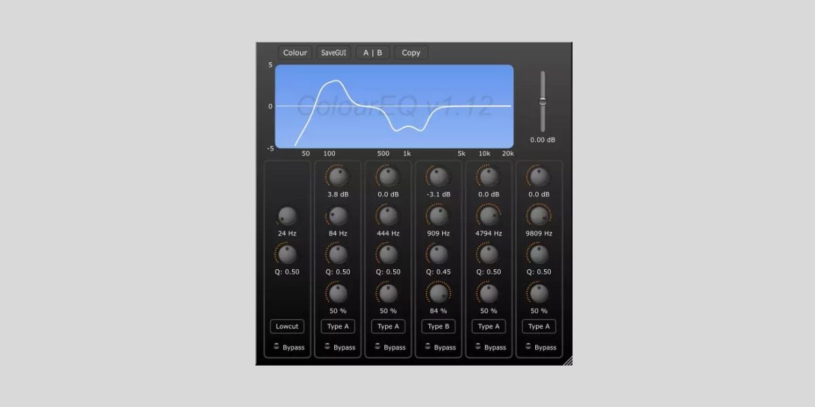815x407 pixels.
Task: Click the 24 Hz frequency value
Action: coord(287,233)
